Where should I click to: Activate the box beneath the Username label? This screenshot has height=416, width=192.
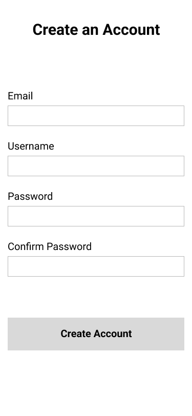(x=96, y=166)
